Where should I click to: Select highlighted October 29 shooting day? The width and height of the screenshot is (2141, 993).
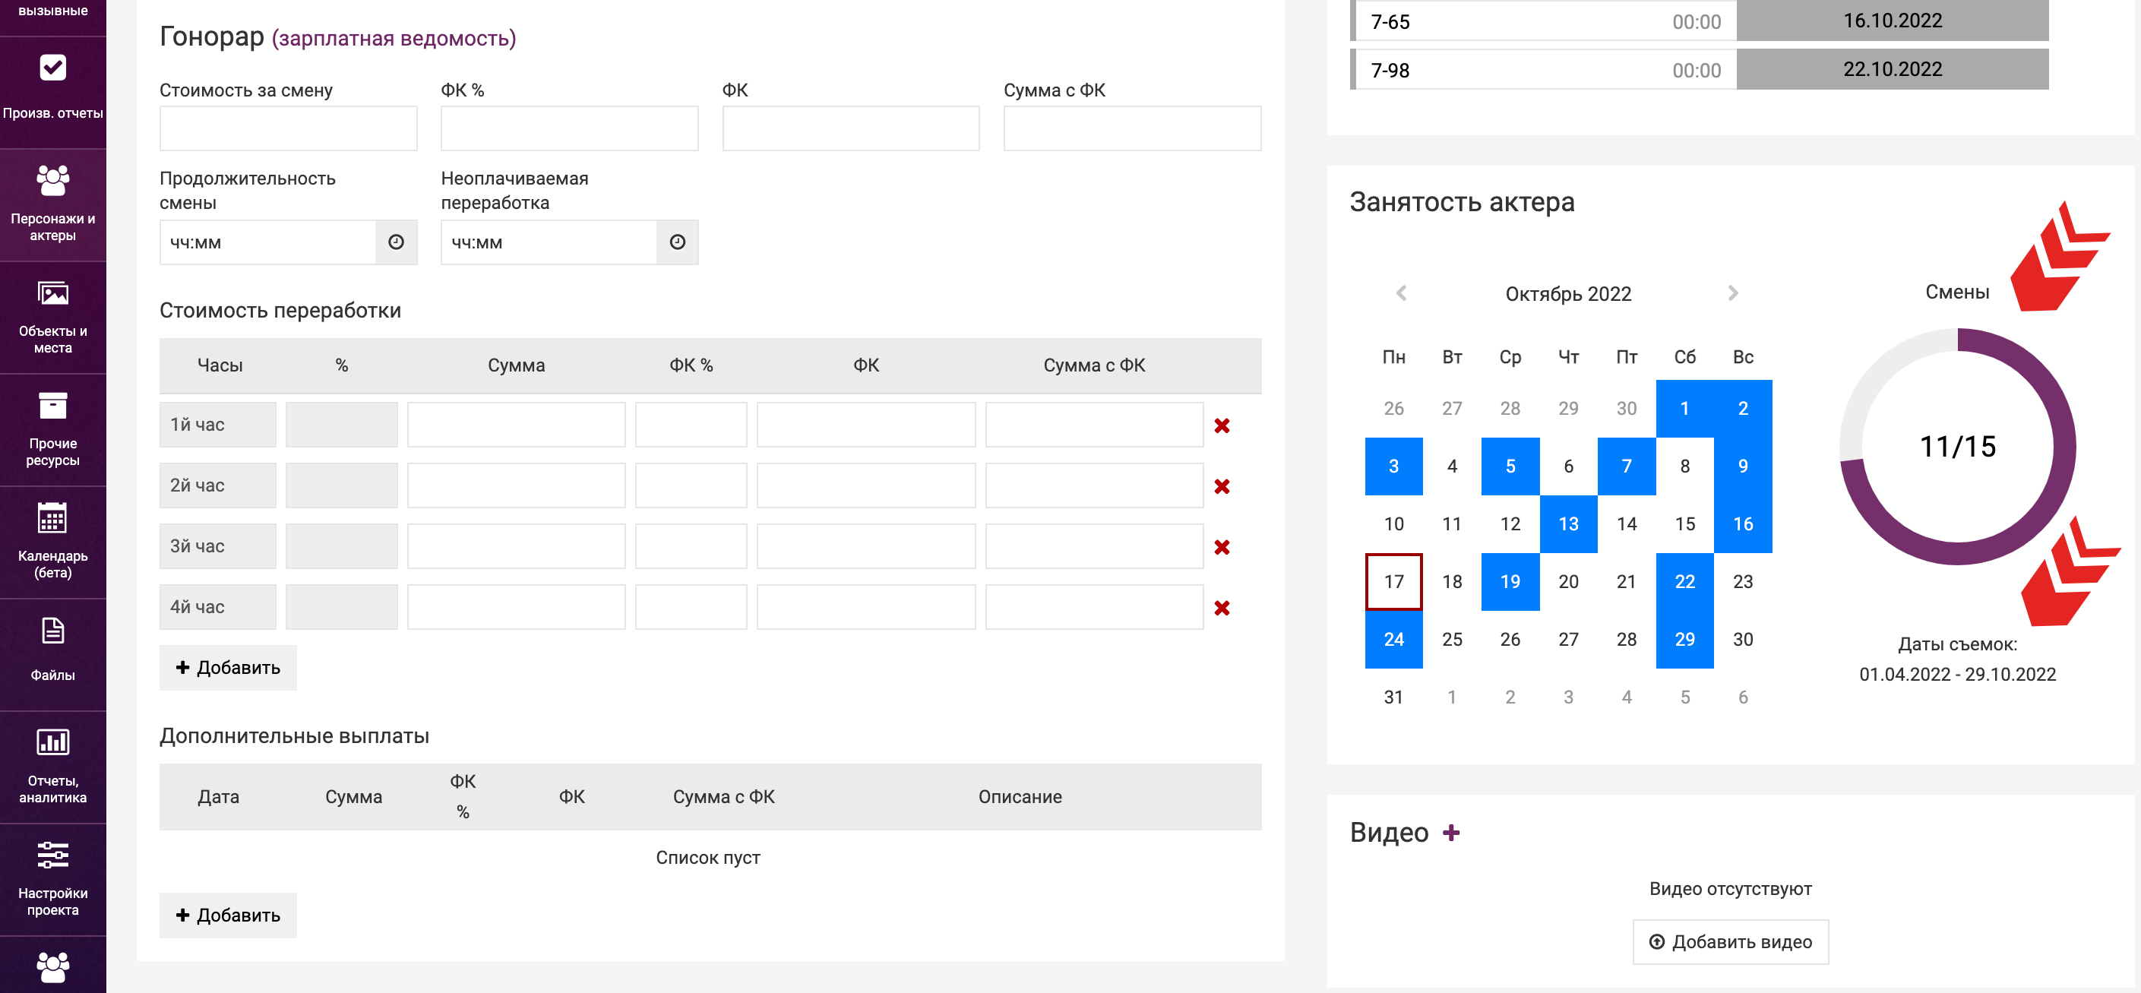point(1684,639)
